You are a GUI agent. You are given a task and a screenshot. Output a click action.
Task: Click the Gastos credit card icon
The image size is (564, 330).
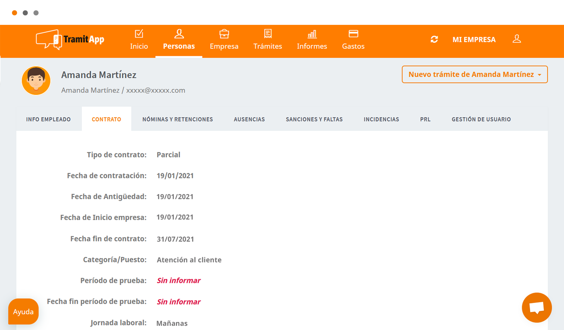[x=353, y=34]
